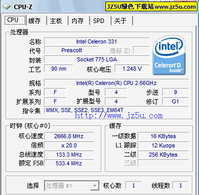
Task: Click the x 20.0 multiplier value
Action: pos(69,145)
